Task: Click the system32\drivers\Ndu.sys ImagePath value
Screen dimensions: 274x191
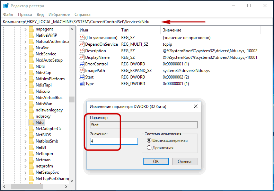Action: point(186,71)
